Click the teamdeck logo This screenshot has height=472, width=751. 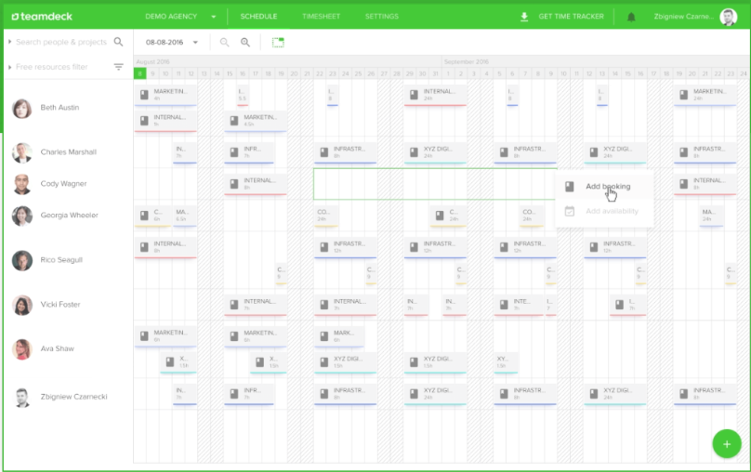(42, 17)
